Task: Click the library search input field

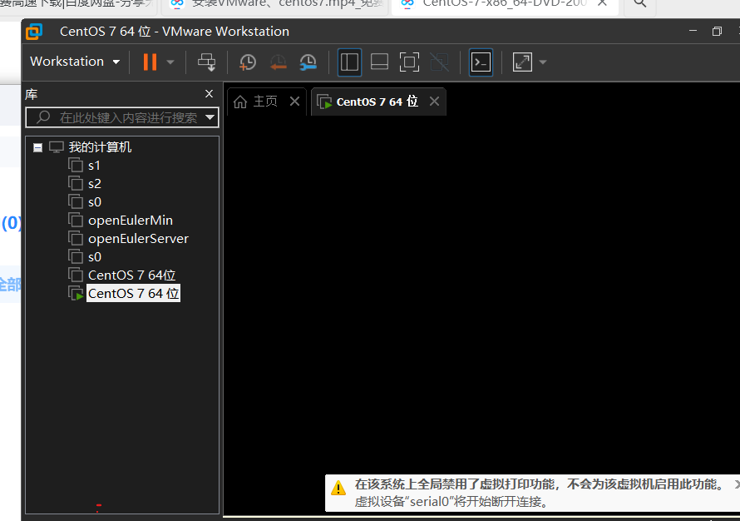Action: [121, 117]
